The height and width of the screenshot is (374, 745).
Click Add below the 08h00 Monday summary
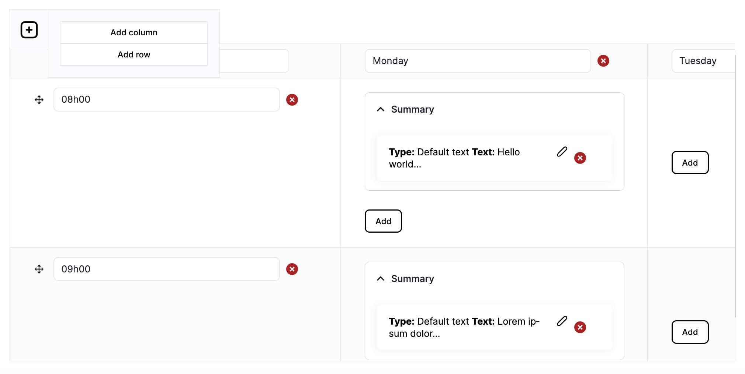pyautogui.click(x=383, y=221)
